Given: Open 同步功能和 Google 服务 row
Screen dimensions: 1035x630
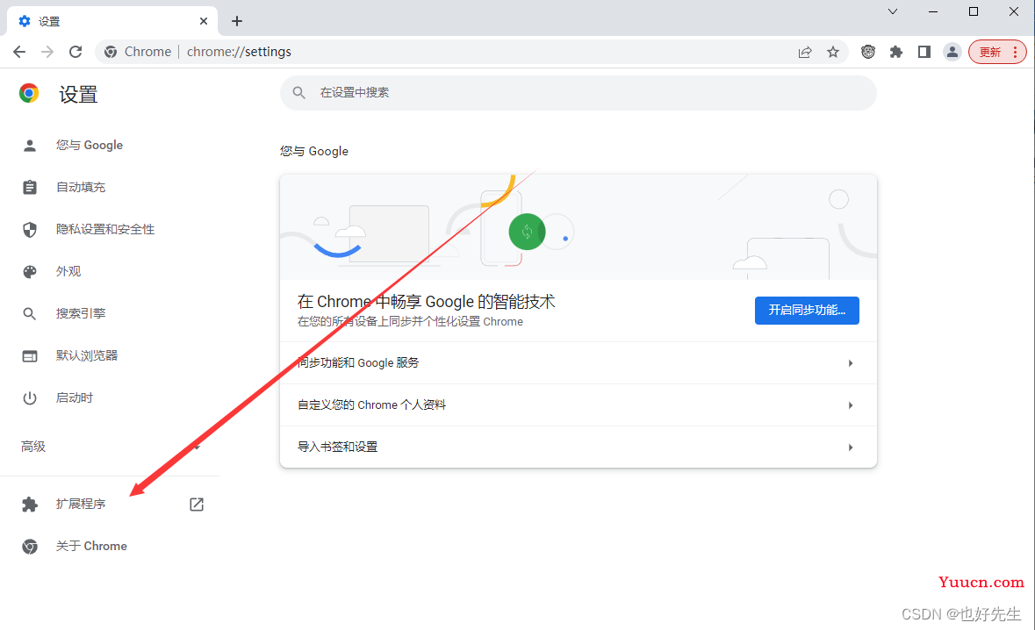Looking at the screenshot, I should (579, 363).
